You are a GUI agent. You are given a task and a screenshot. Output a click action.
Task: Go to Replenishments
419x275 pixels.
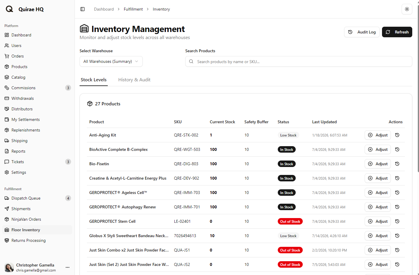pos(37,130)
